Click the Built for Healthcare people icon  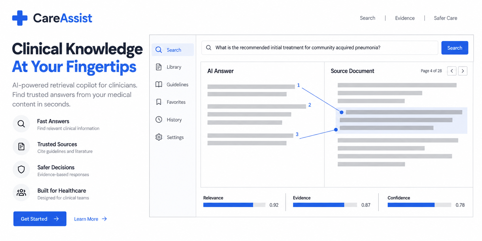pyautogui.click(x=21, y=193)
